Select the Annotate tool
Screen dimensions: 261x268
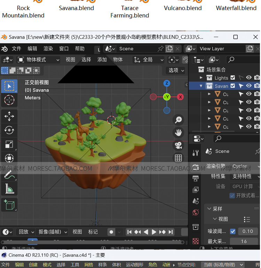click(9, 175)
